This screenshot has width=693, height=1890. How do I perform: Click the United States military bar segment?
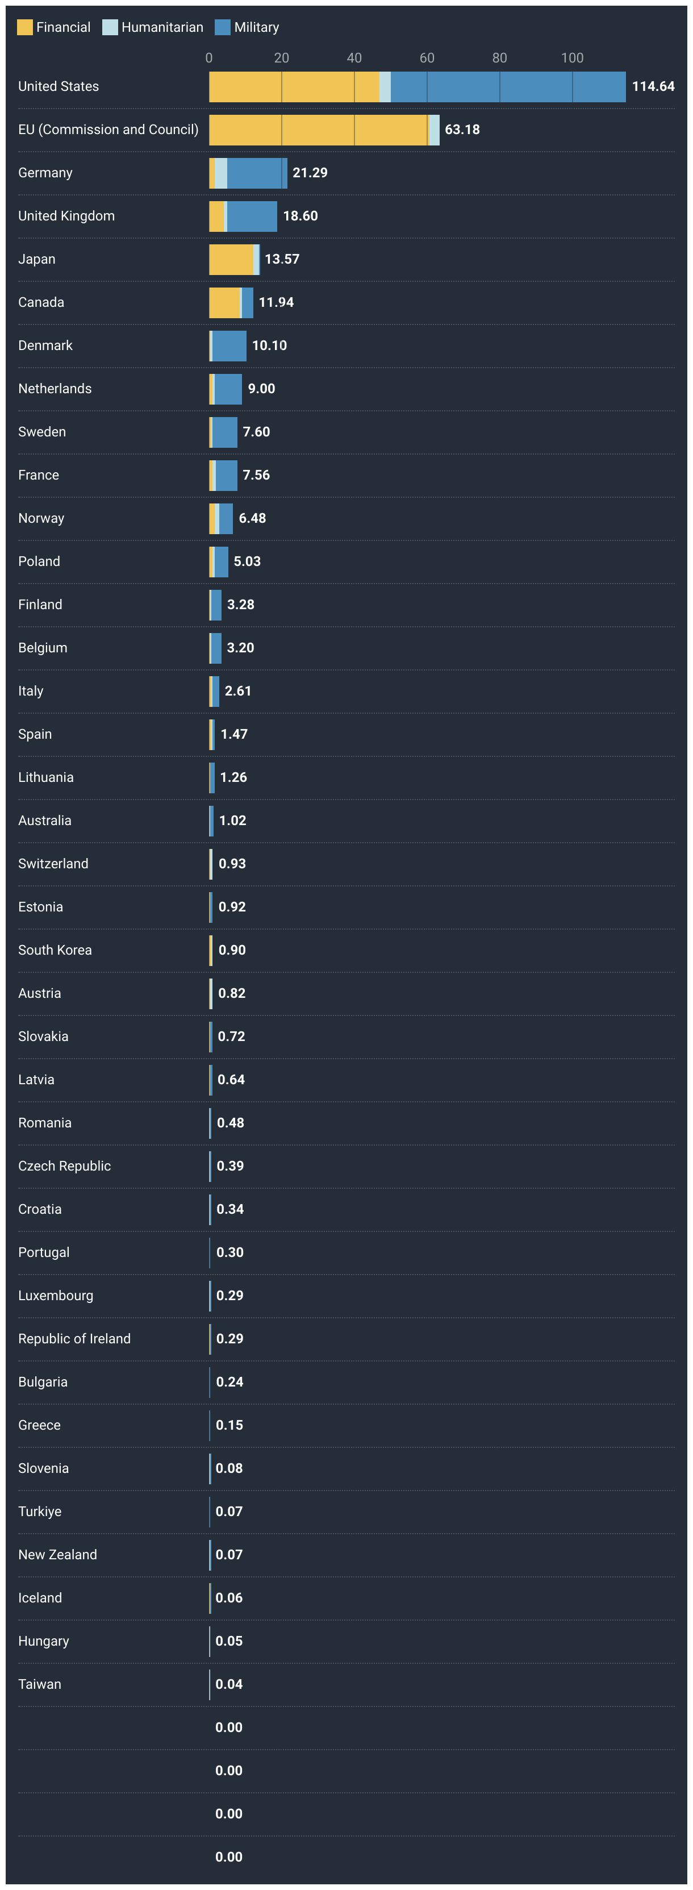pos(508,86)
